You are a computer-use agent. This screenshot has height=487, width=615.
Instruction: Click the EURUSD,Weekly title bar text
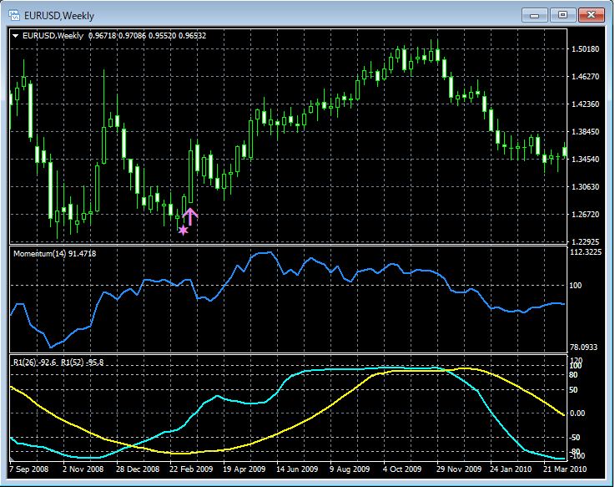[x=58, y=14]
